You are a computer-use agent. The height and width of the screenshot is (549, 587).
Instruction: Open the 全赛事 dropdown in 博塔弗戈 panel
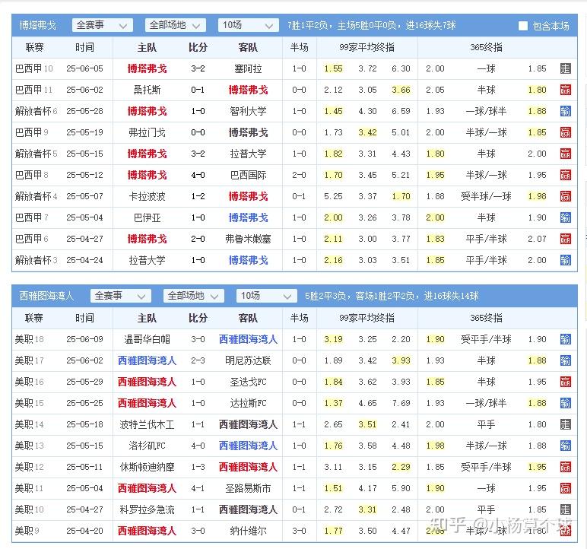pyautogui.click(x=103, y=25)
